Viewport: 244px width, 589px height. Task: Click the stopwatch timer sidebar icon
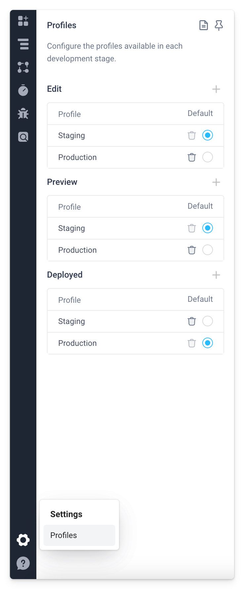[23, 90]
